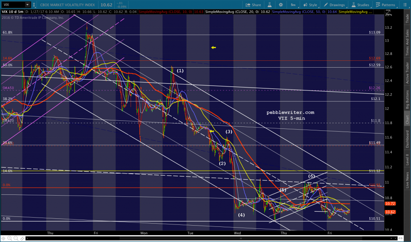Image resolution: width=411 pixels, height=242 pixels.
Task: Click the $10.51 price level label
Action: tap(374, 218)
